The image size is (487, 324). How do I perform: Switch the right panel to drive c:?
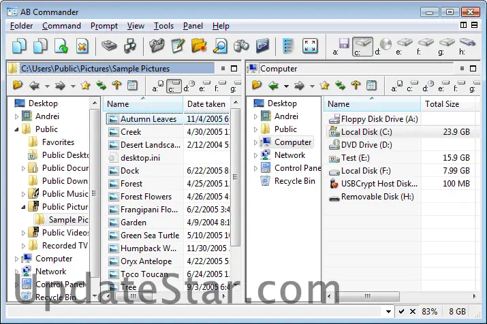(413, 86)
